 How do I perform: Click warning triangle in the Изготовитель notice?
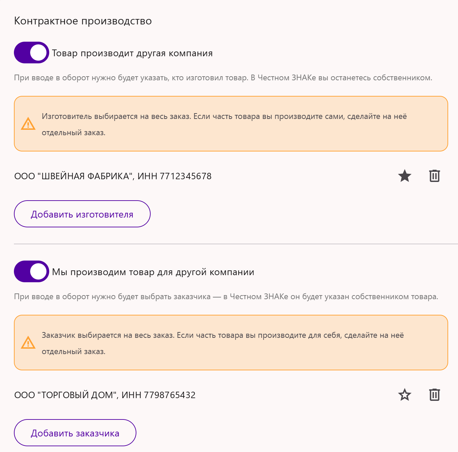(28, 124)
